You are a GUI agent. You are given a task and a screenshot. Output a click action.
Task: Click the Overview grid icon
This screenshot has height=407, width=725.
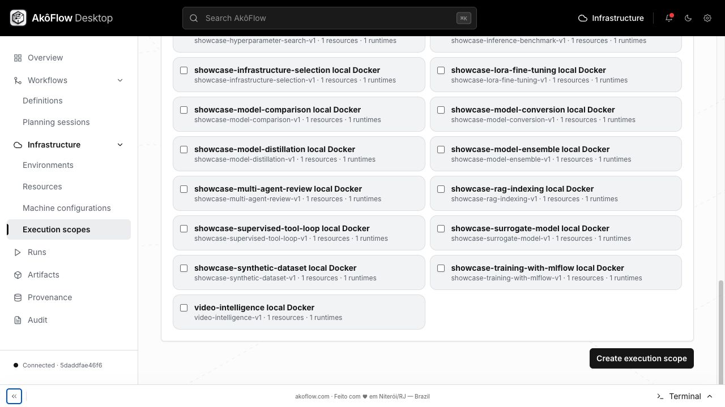[x=18, y=58]
